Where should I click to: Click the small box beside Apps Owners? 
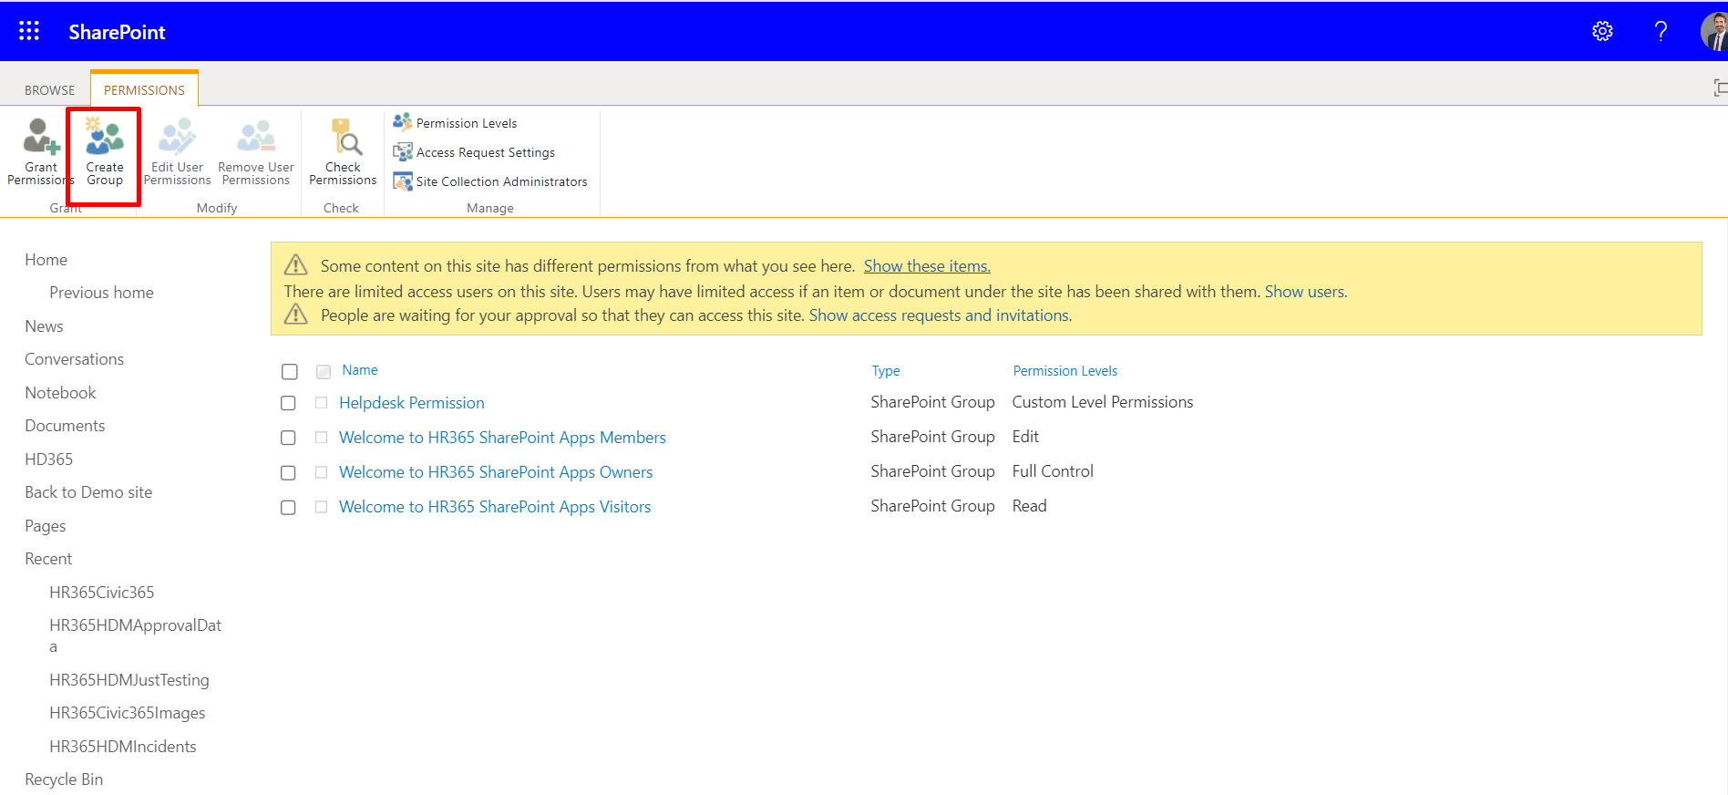click(322, 472)
